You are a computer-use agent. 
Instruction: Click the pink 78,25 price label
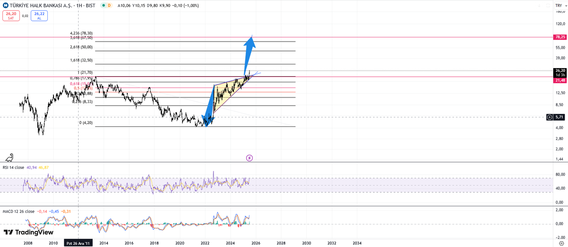(559, 37)
